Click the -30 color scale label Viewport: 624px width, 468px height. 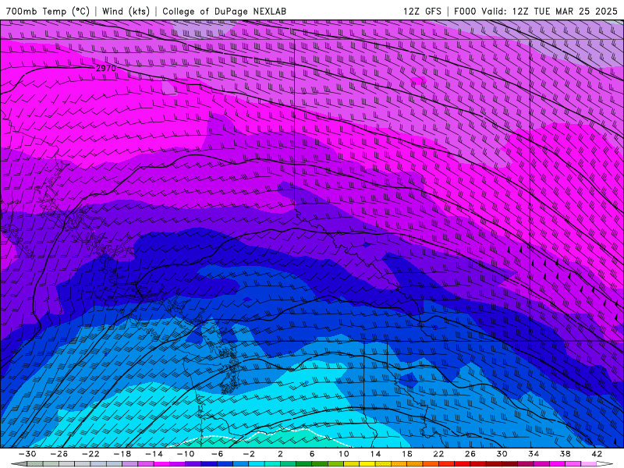27,454
